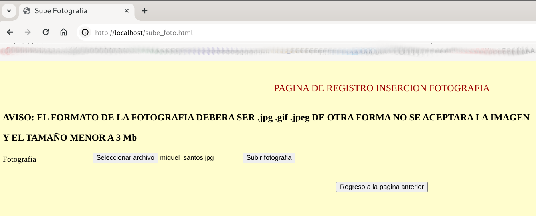View site information icon beside the URL
This screenshot has width=536, height=216.
85,33
